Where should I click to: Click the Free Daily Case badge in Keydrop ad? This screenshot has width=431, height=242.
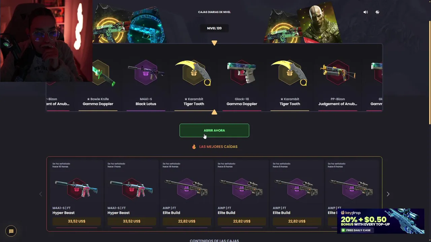(x=356, y=230)
